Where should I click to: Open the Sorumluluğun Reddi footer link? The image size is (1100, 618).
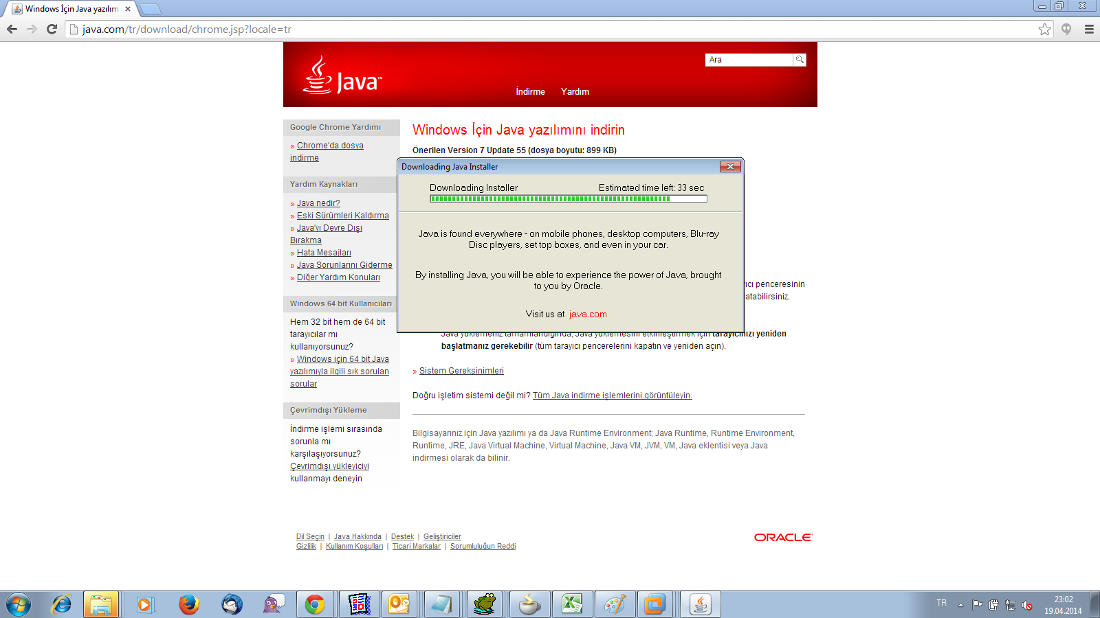click(x=483, y=547)
